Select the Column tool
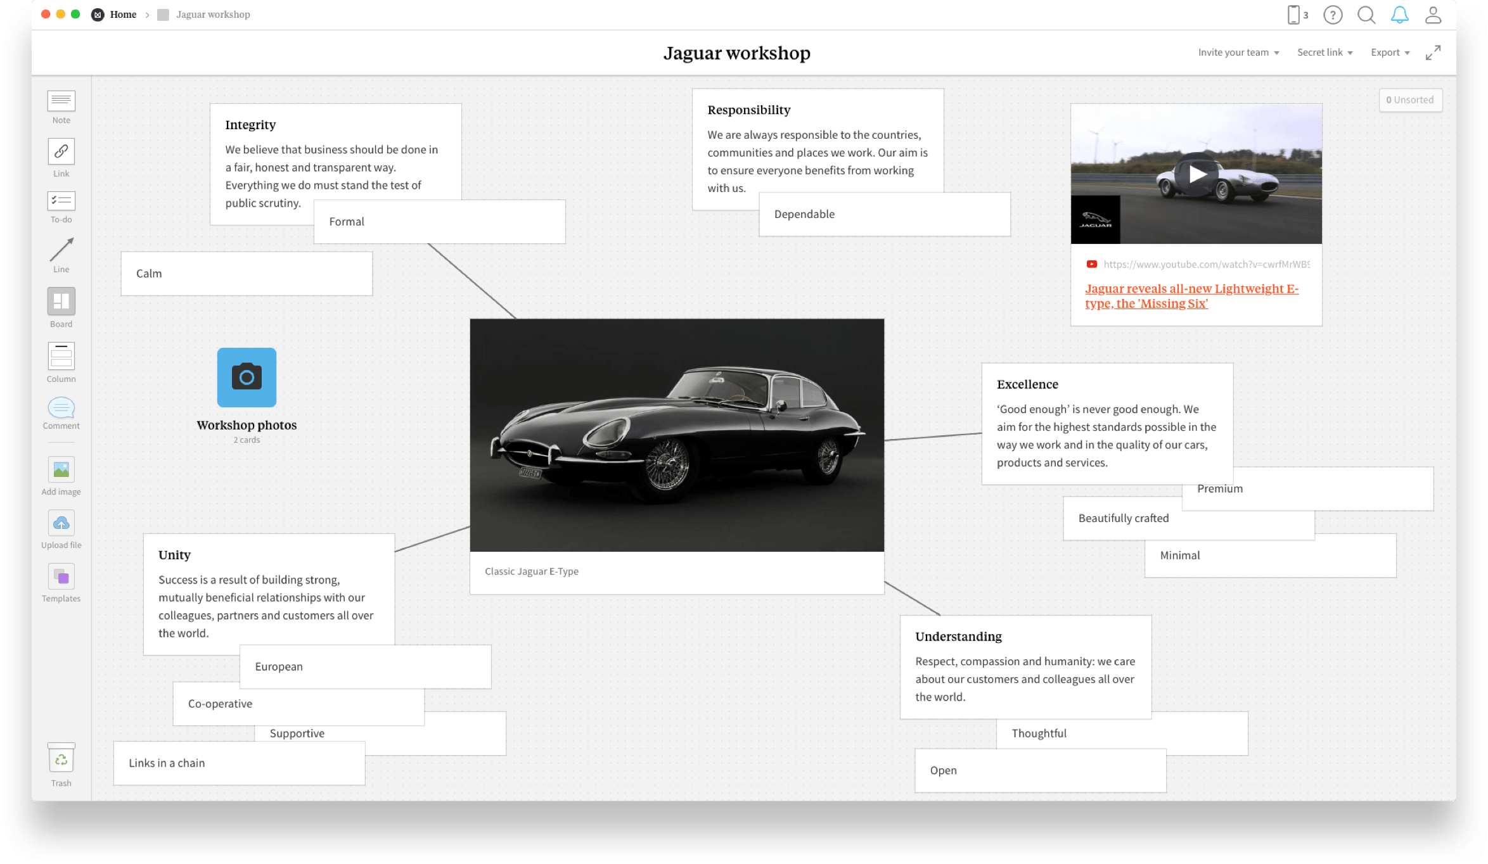 click(x=61, y=361)
